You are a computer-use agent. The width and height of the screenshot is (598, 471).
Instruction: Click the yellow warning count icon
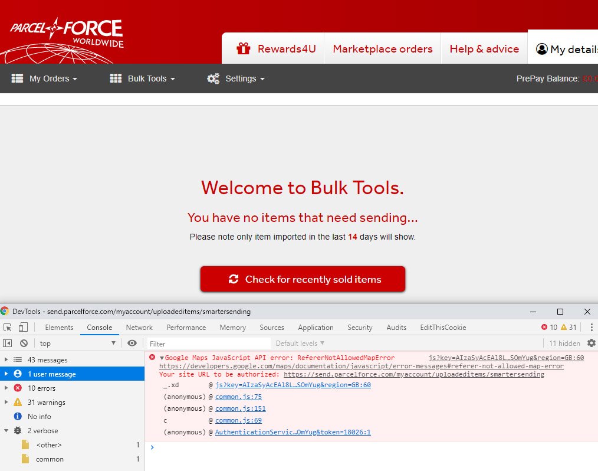(x=564, y=327)
